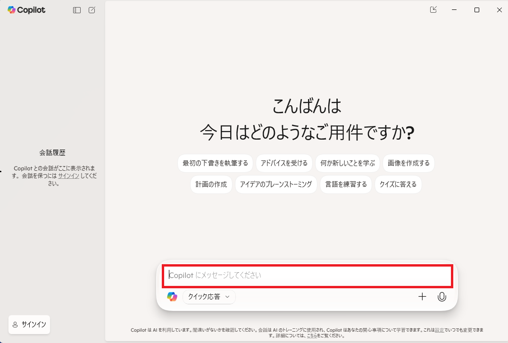508x343 pixels.
Task: Start a new chat with compose icon
Action: [92, 10]
